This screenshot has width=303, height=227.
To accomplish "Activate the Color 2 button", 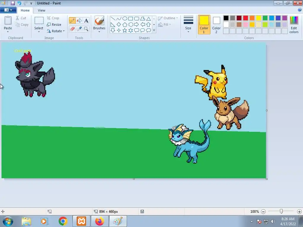I will [216, 25].
